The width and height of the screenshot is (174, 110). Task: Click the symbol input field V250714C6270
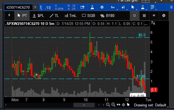pos(18,7)
